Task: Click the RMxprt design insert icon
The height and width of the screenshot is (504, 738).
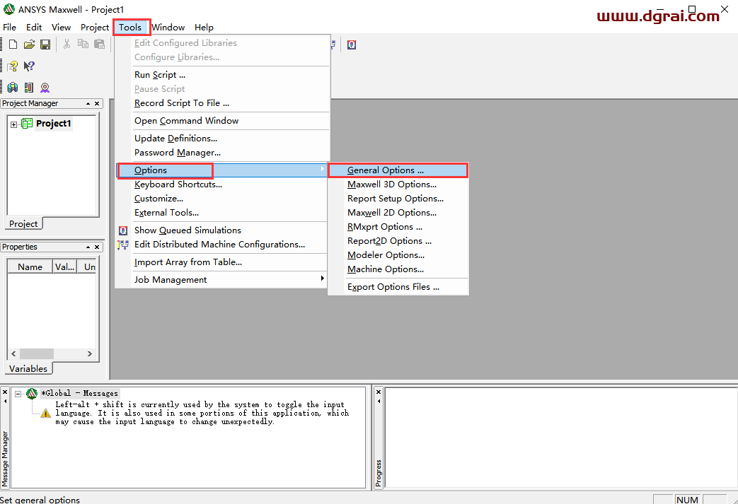Action: coord(45,88)
